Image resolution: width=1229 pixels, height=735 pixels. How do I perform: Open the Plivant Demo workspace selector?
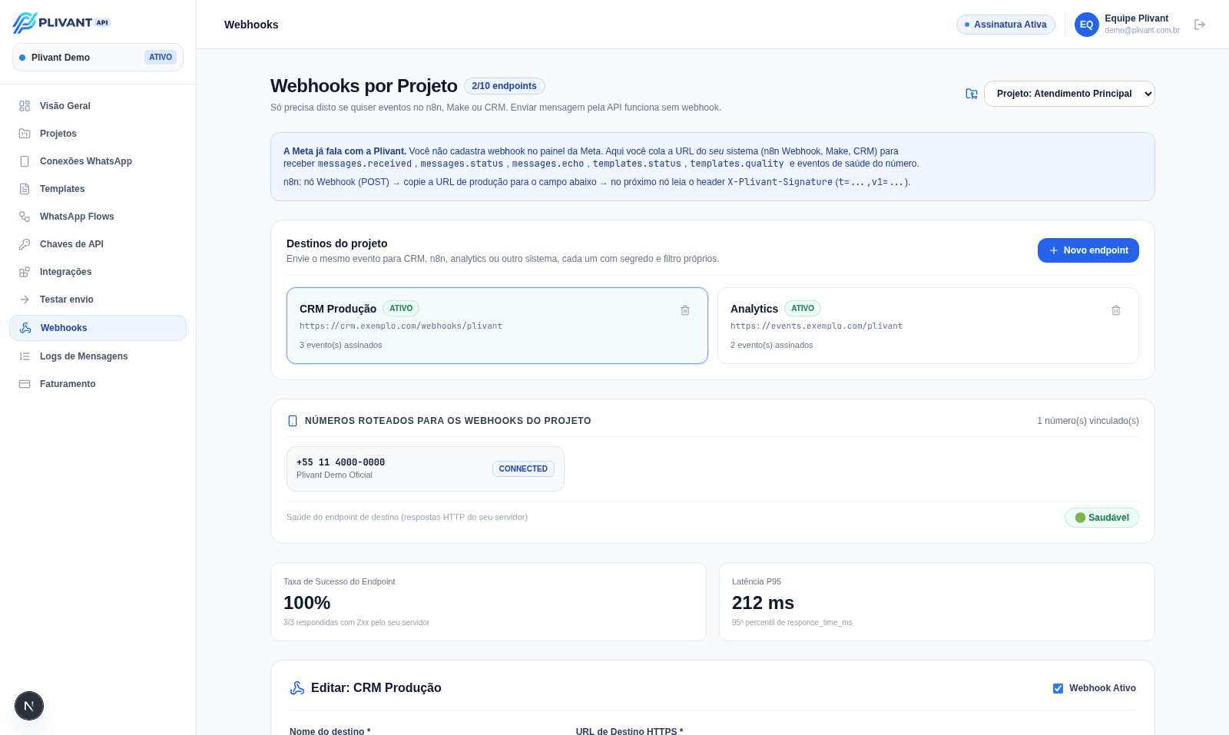[98, 58]
